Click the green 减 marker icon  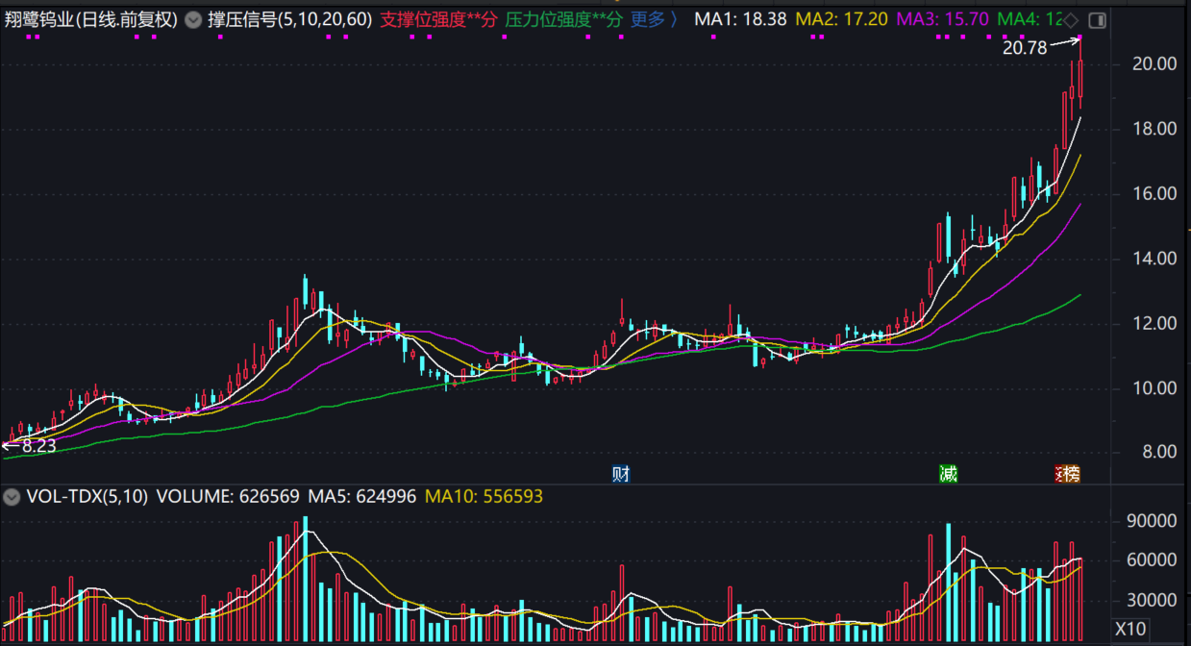pos(949,473)
